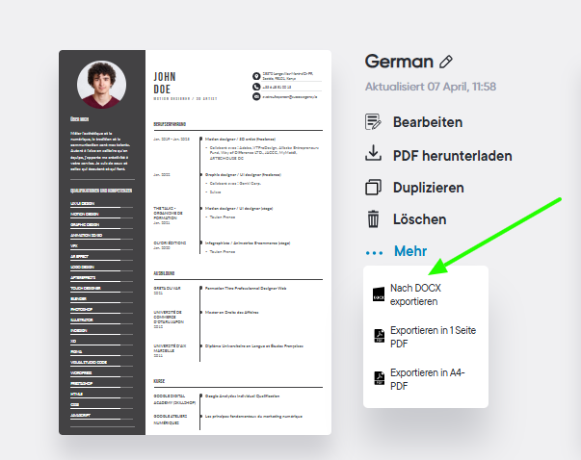Click Löschen to delete resume
The height and width of the screenshot is (460, 581).
[419, 219]
